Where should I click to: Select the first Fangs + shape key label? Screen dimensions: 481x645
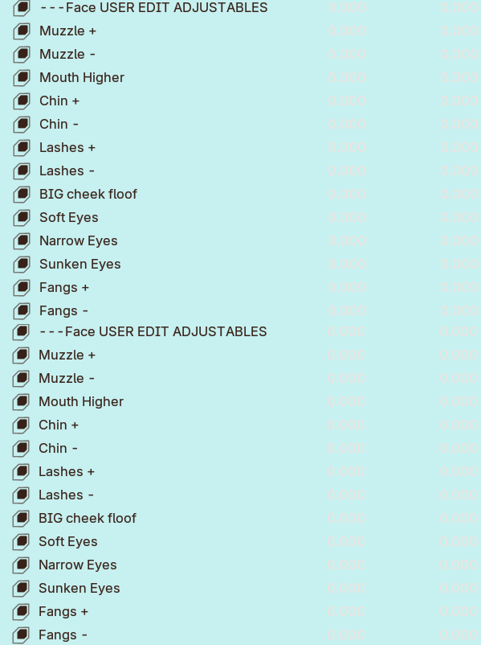[64, 288]
